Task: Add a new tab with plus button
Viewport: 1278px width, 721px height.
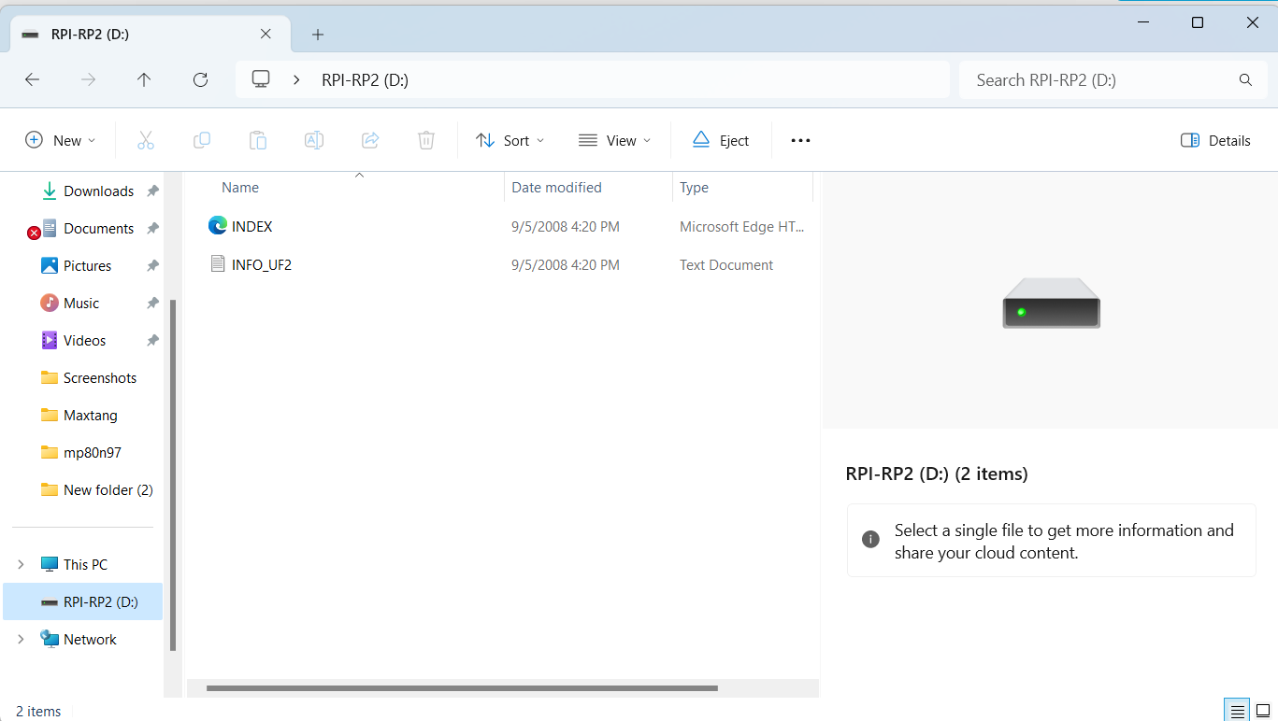Action: pos(318,35)
